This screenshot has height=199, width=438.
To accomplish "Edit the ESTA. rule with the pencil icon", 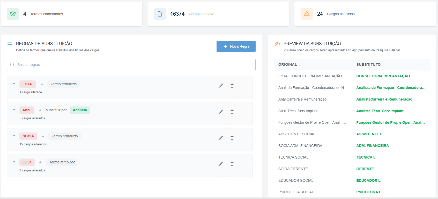I will coord(221,86).
